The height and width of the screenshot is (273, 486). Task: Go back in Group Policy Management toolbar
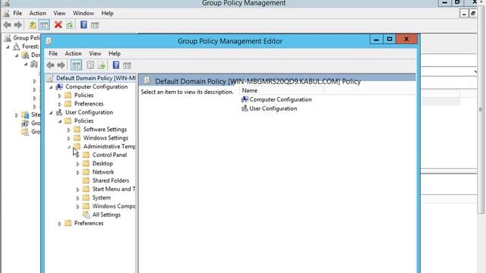(7, 25)
